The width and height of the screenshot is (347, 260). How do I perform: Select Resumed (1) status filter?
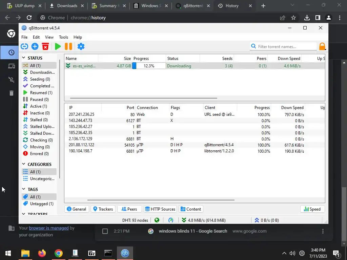click(x=39, y=93)
